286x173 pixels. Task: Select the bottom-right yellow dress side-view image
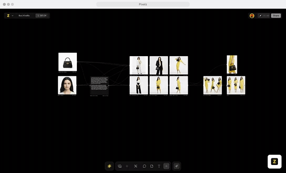click(179, 85)
